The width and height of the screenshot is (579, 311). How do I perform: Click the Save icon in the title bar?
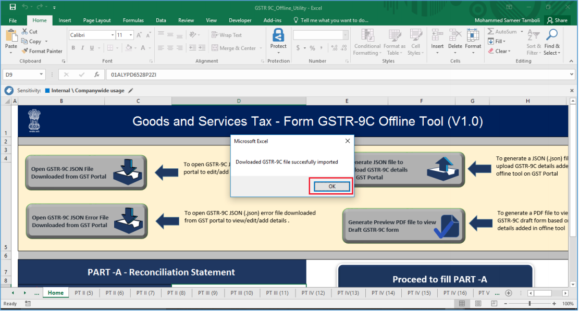click(x=13, y=7)
